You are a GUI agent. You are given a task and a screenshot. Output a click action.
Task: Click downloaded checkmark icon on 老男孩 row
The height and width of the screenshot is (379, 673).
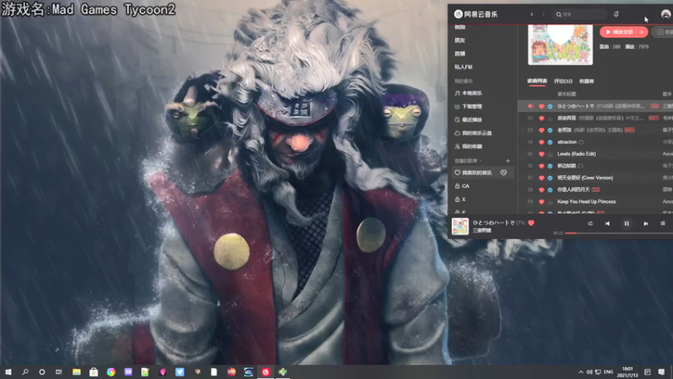click(x=550, y=131)
